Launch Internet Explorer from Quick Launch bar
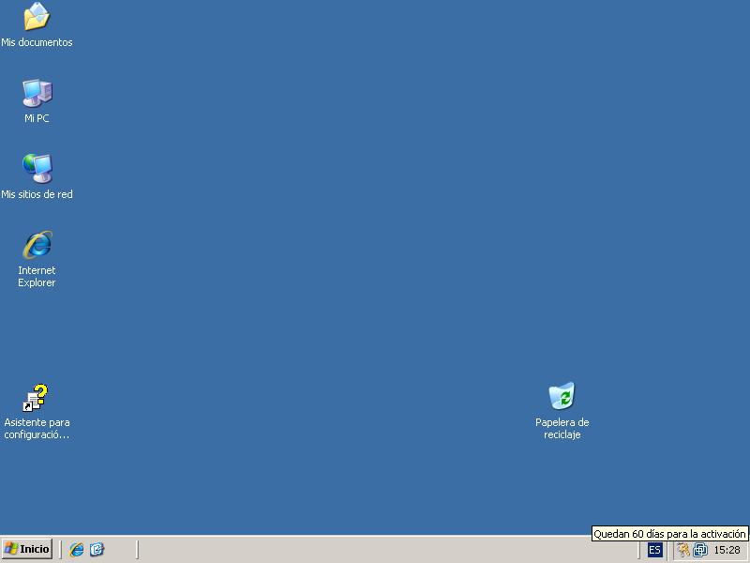Viewport: 750px width, 563px height. click(x=77, y=549)
